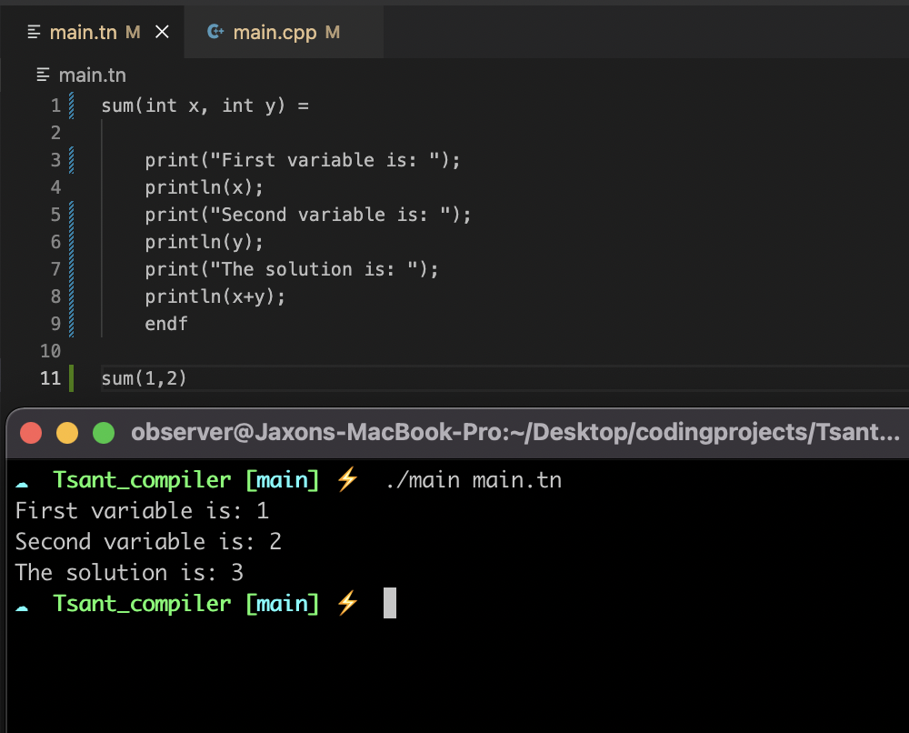The image size is (909, 733).
Task: Click the print("The solution is: ") line
Action: tap(292, 269)
